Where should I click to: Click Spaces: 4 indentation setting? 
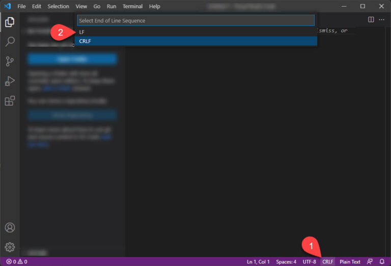click(286, 261)
